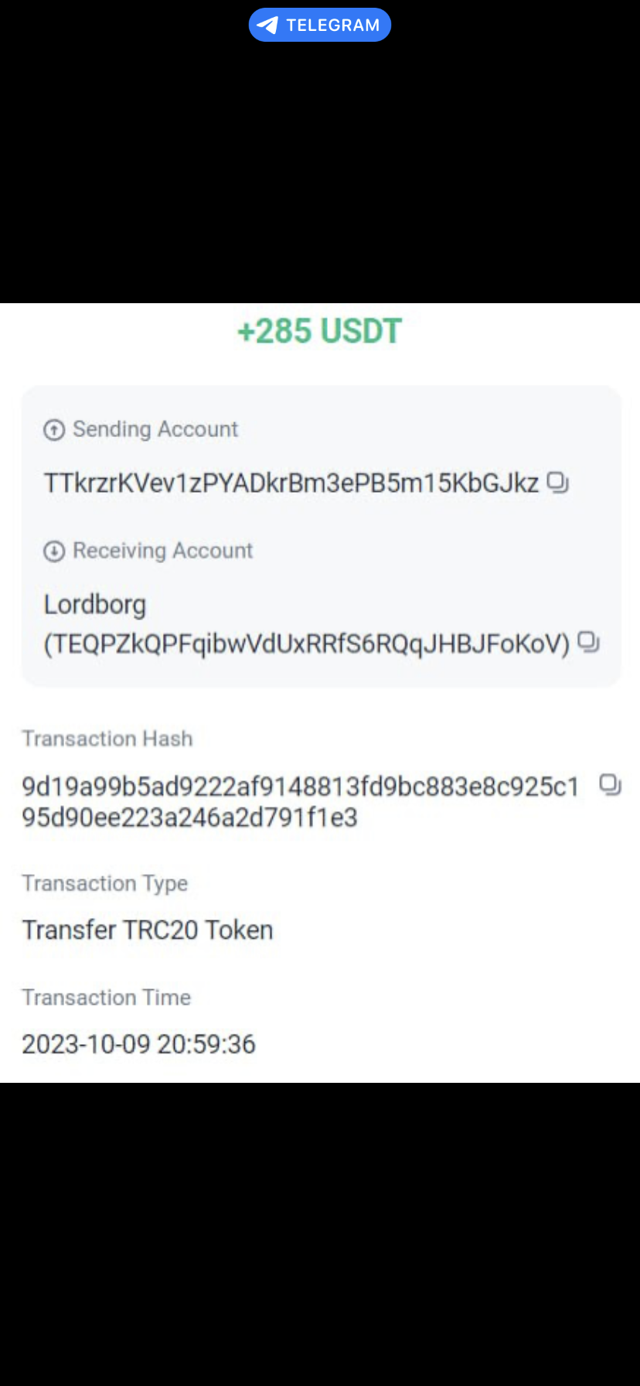The image size is (640, 1386).
Task: Click the hash's second line starting 95d90ee
Action: (x=189, y=818)
